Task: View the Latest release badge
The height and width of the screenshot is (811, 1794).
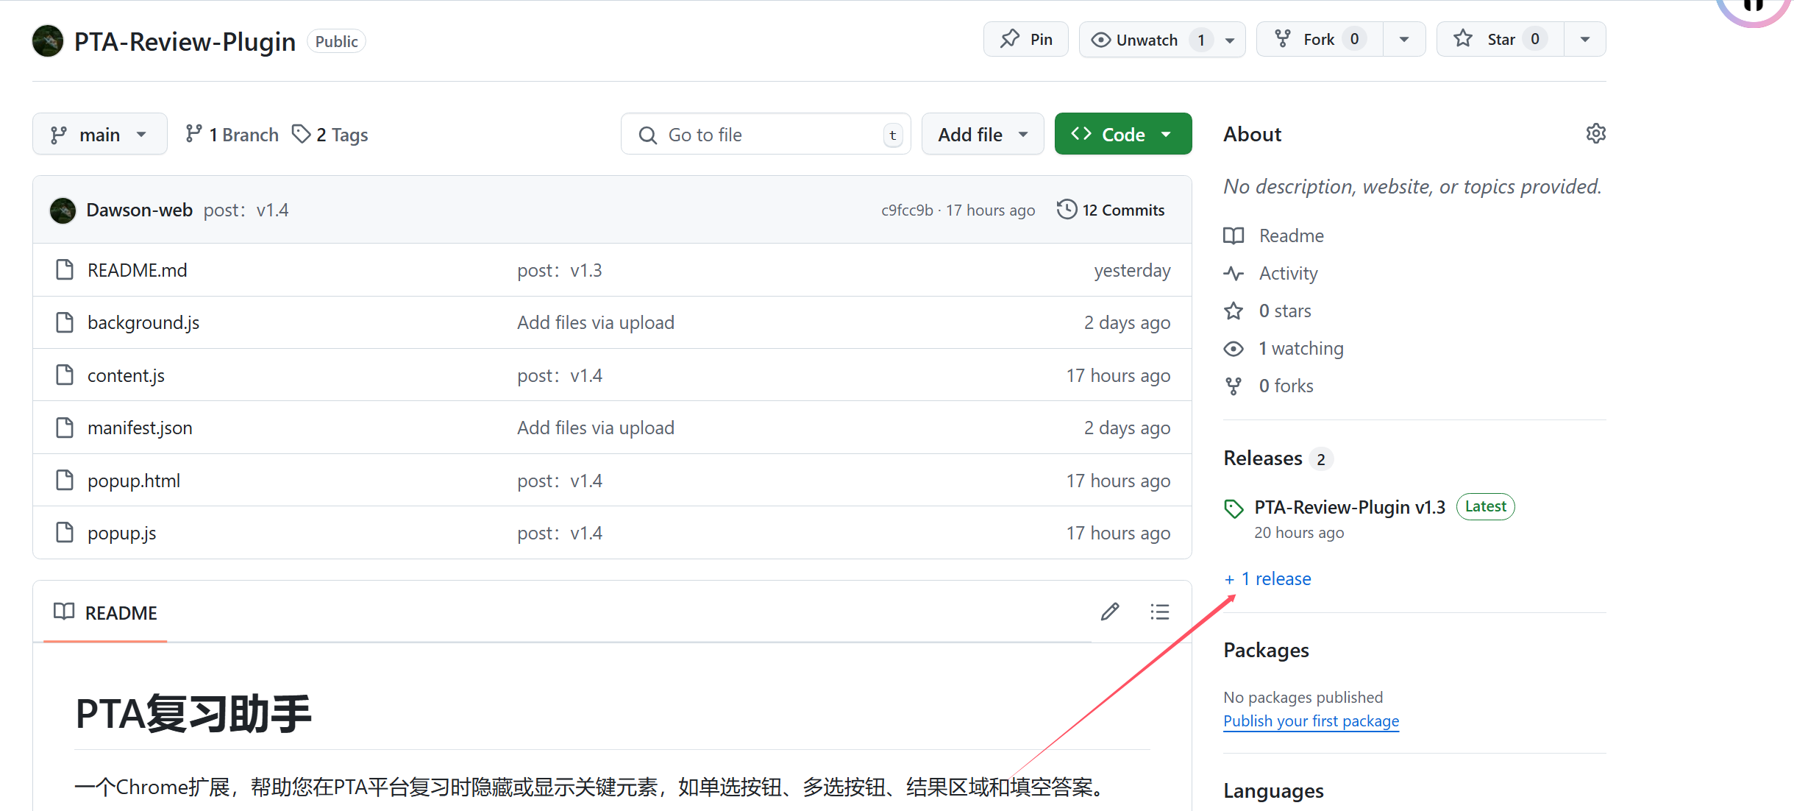Action: 1485,506
